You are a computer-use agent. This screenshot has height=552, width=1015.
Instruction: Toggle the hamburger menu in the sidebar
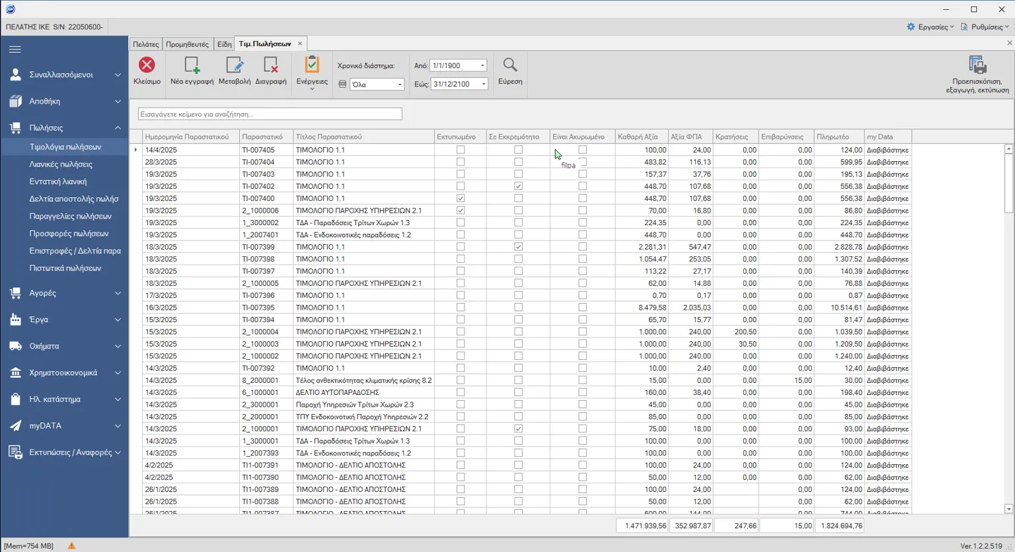15,50
